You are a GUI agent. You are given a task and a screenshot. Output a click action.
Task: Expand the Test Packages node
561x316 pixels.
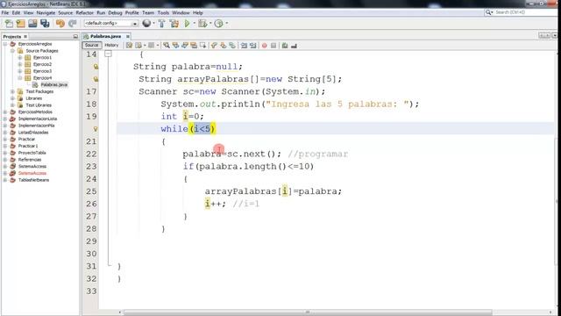point(12,91)
